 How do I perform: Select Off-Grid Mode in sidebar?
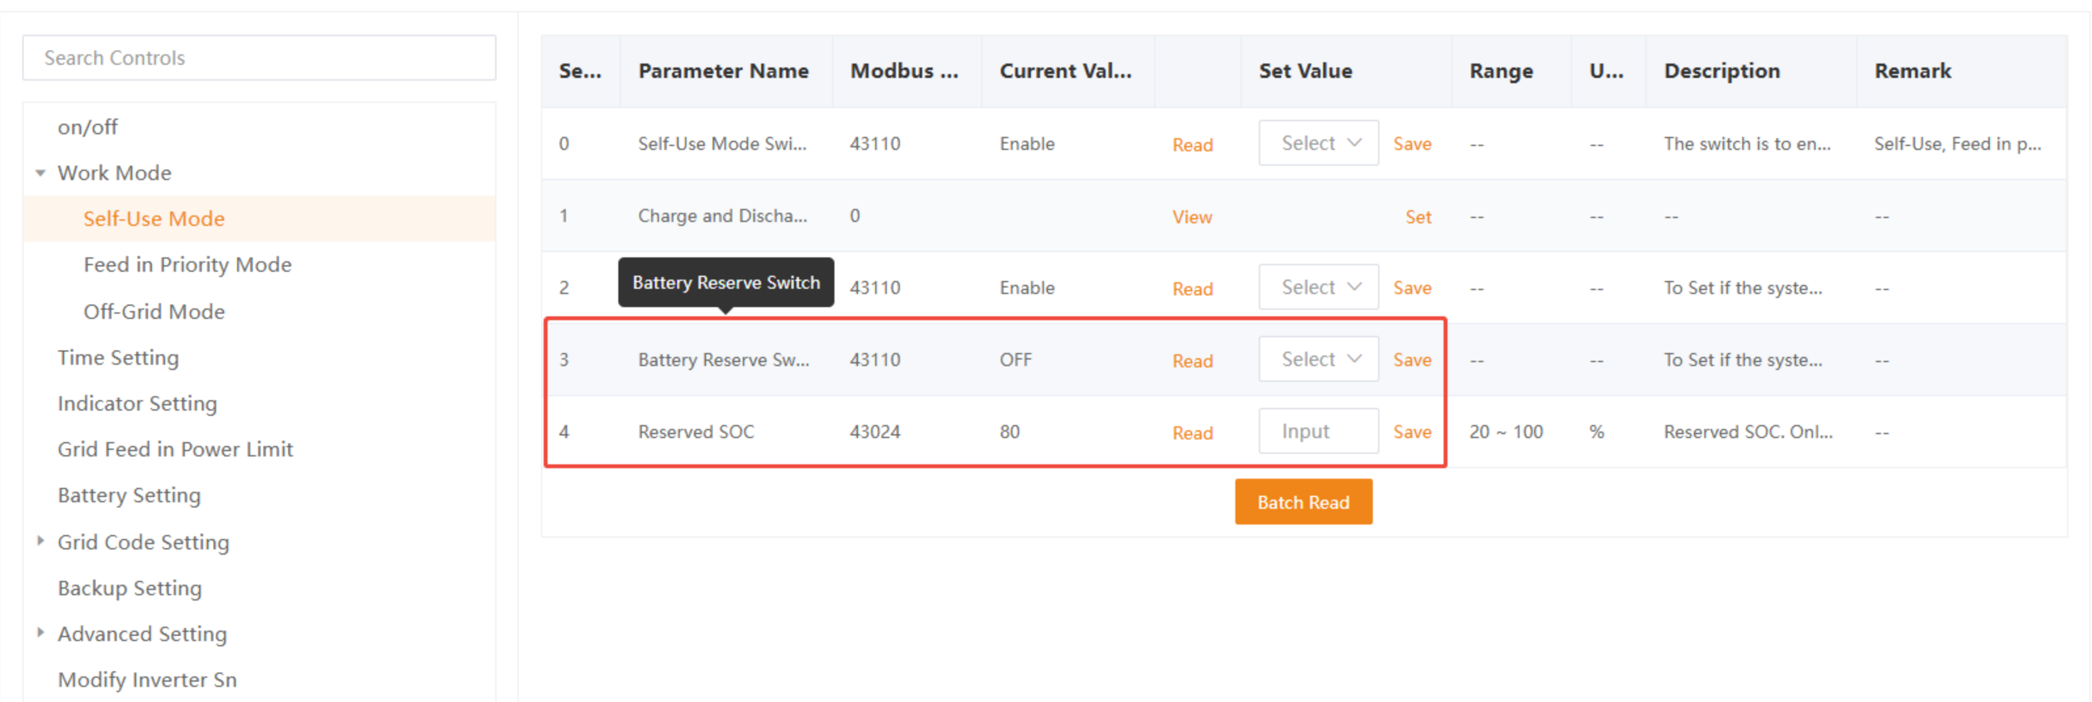click(x=153, y=312)
